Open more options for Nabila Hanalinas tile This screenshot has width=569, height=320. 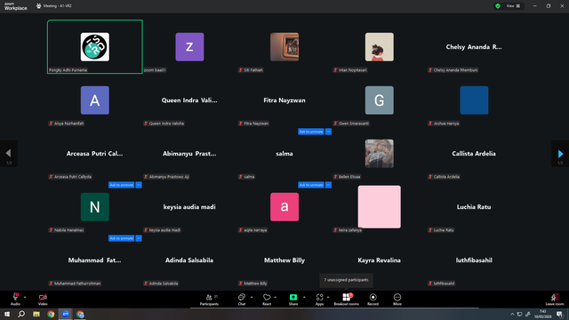(x=139, y=238)
